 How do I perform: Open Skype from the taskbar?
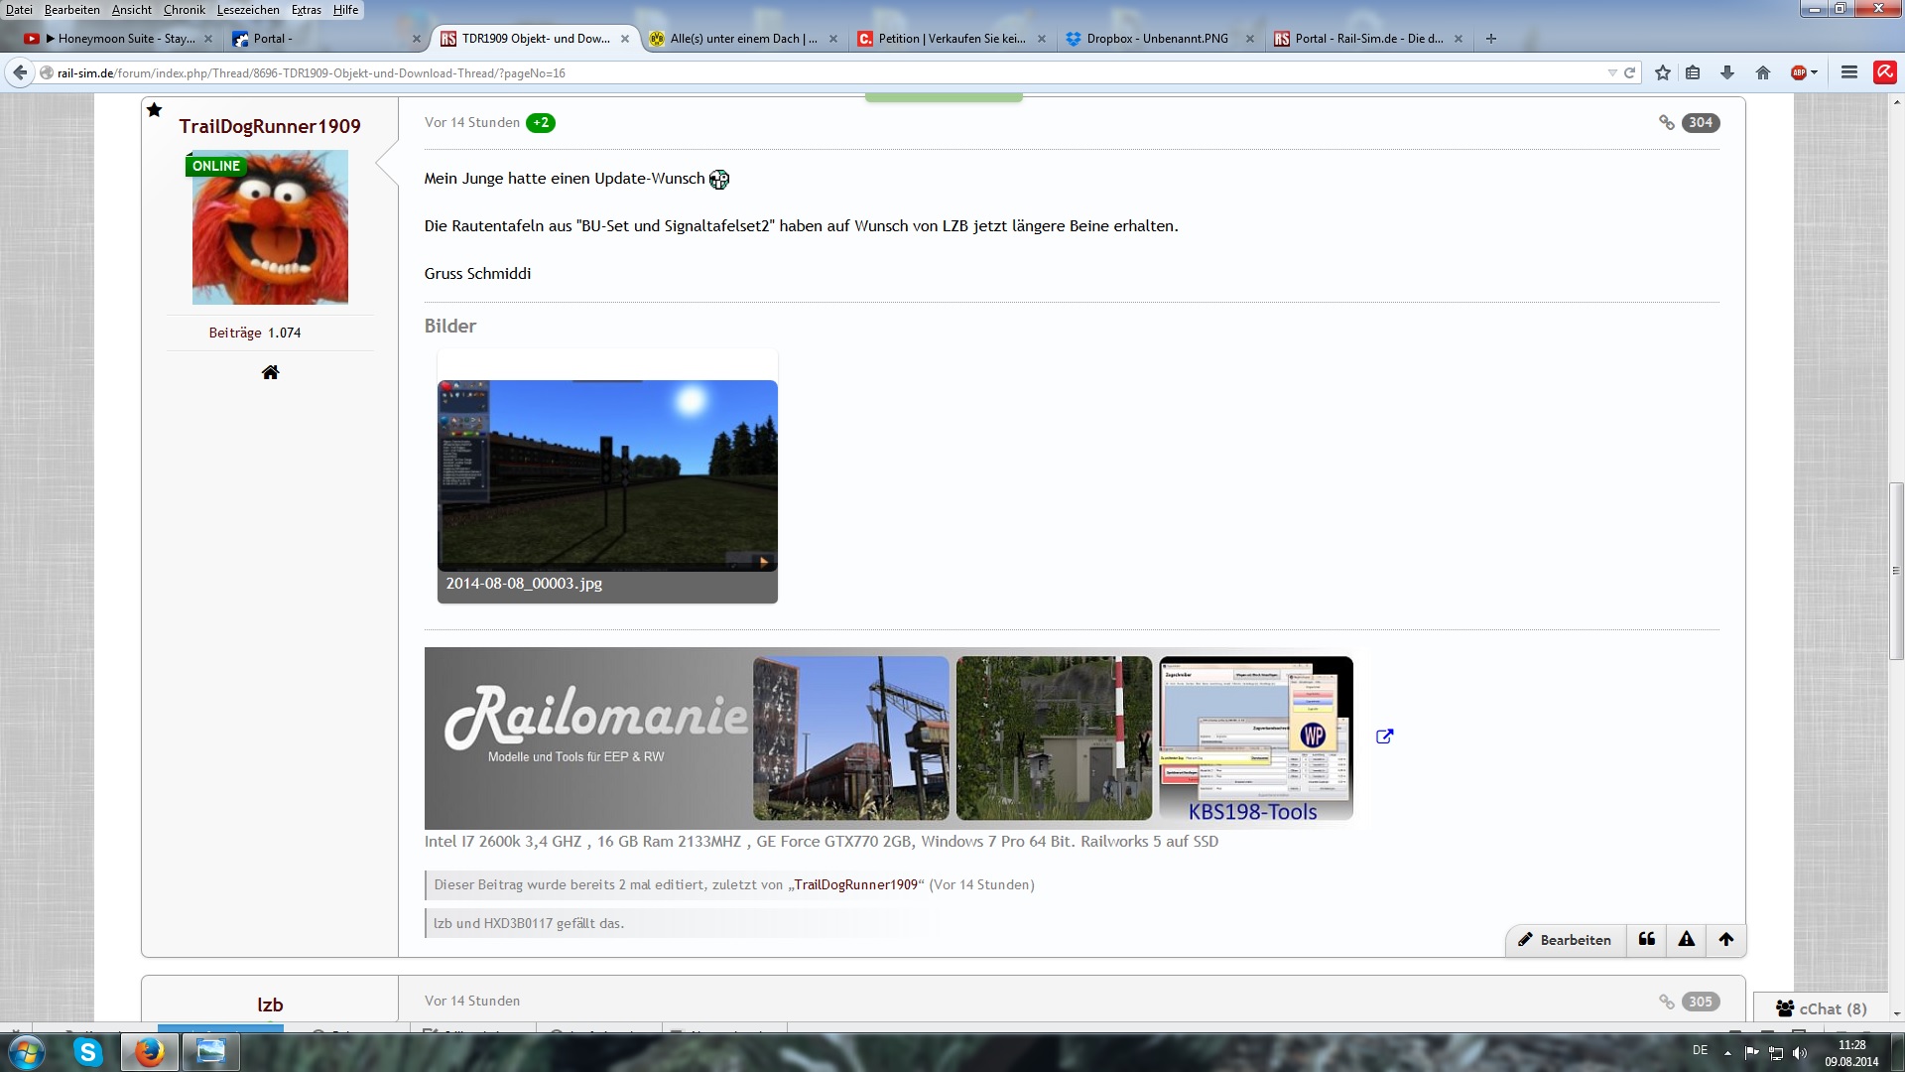pos(88,1052)
